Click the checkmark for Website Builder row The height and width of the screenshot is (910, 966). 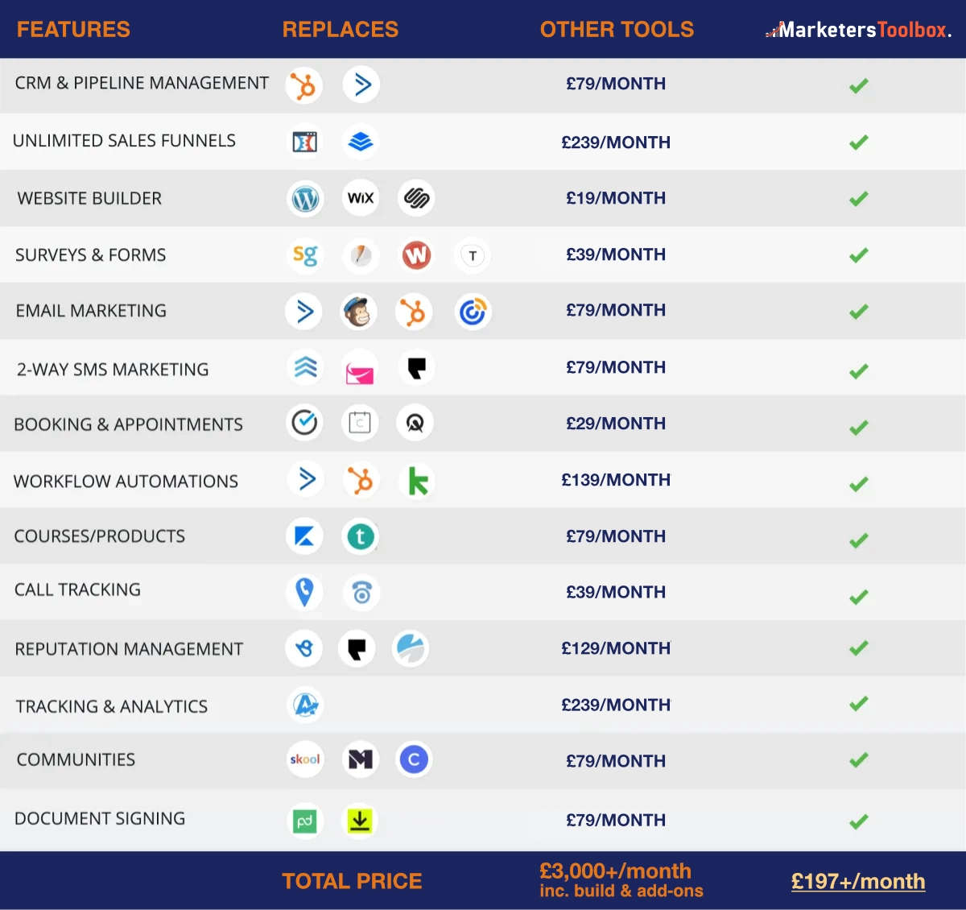pos(859,198)
